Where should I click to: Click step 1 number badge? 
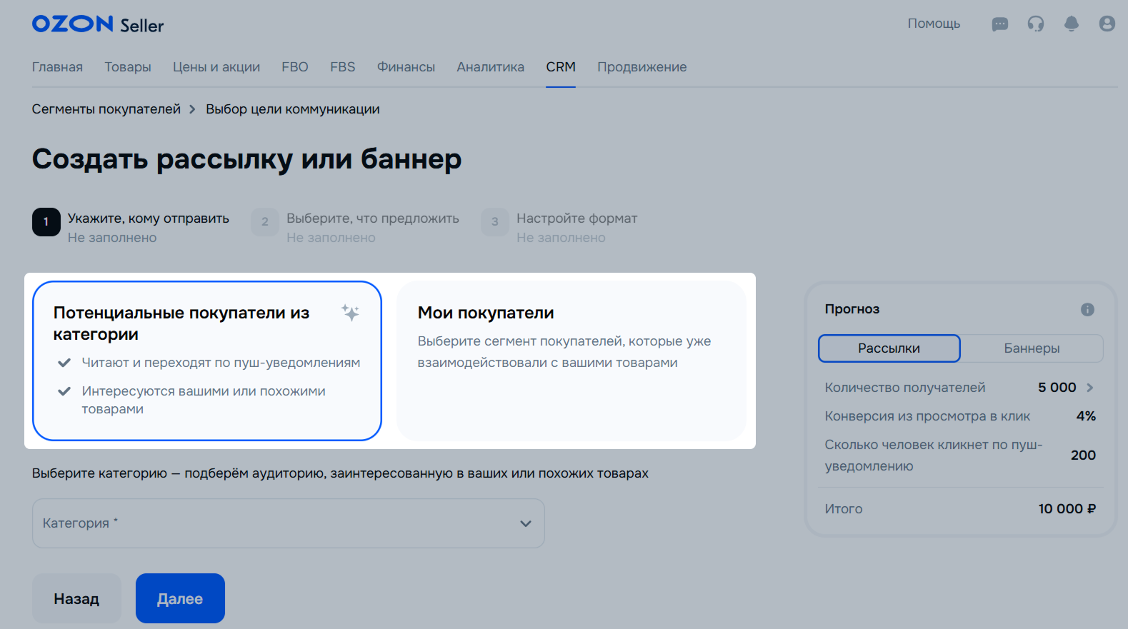[x=46, y=222]
